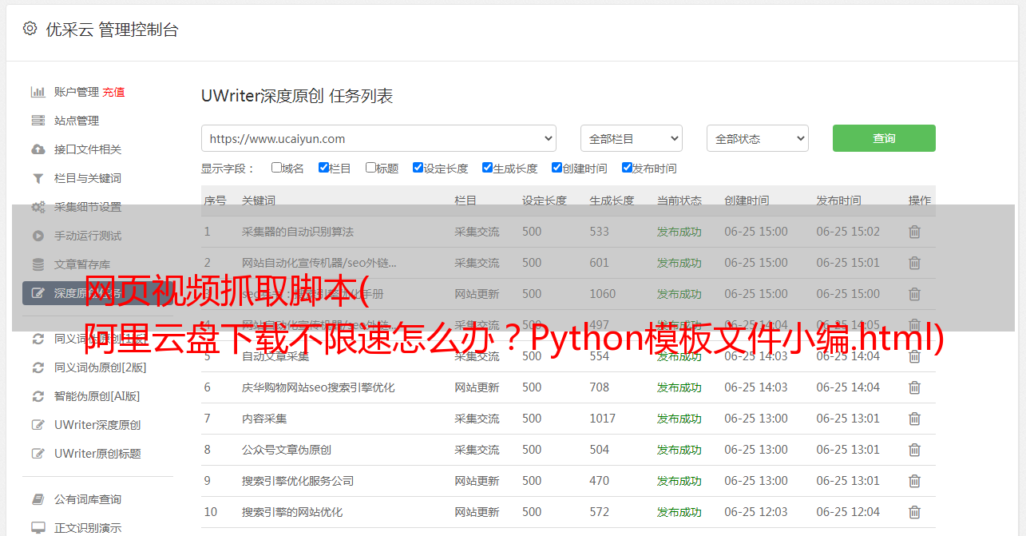The width and height of the screenshot is (1026, 536).
Task: Click the red 充值 link
Action: pos(113,92)
